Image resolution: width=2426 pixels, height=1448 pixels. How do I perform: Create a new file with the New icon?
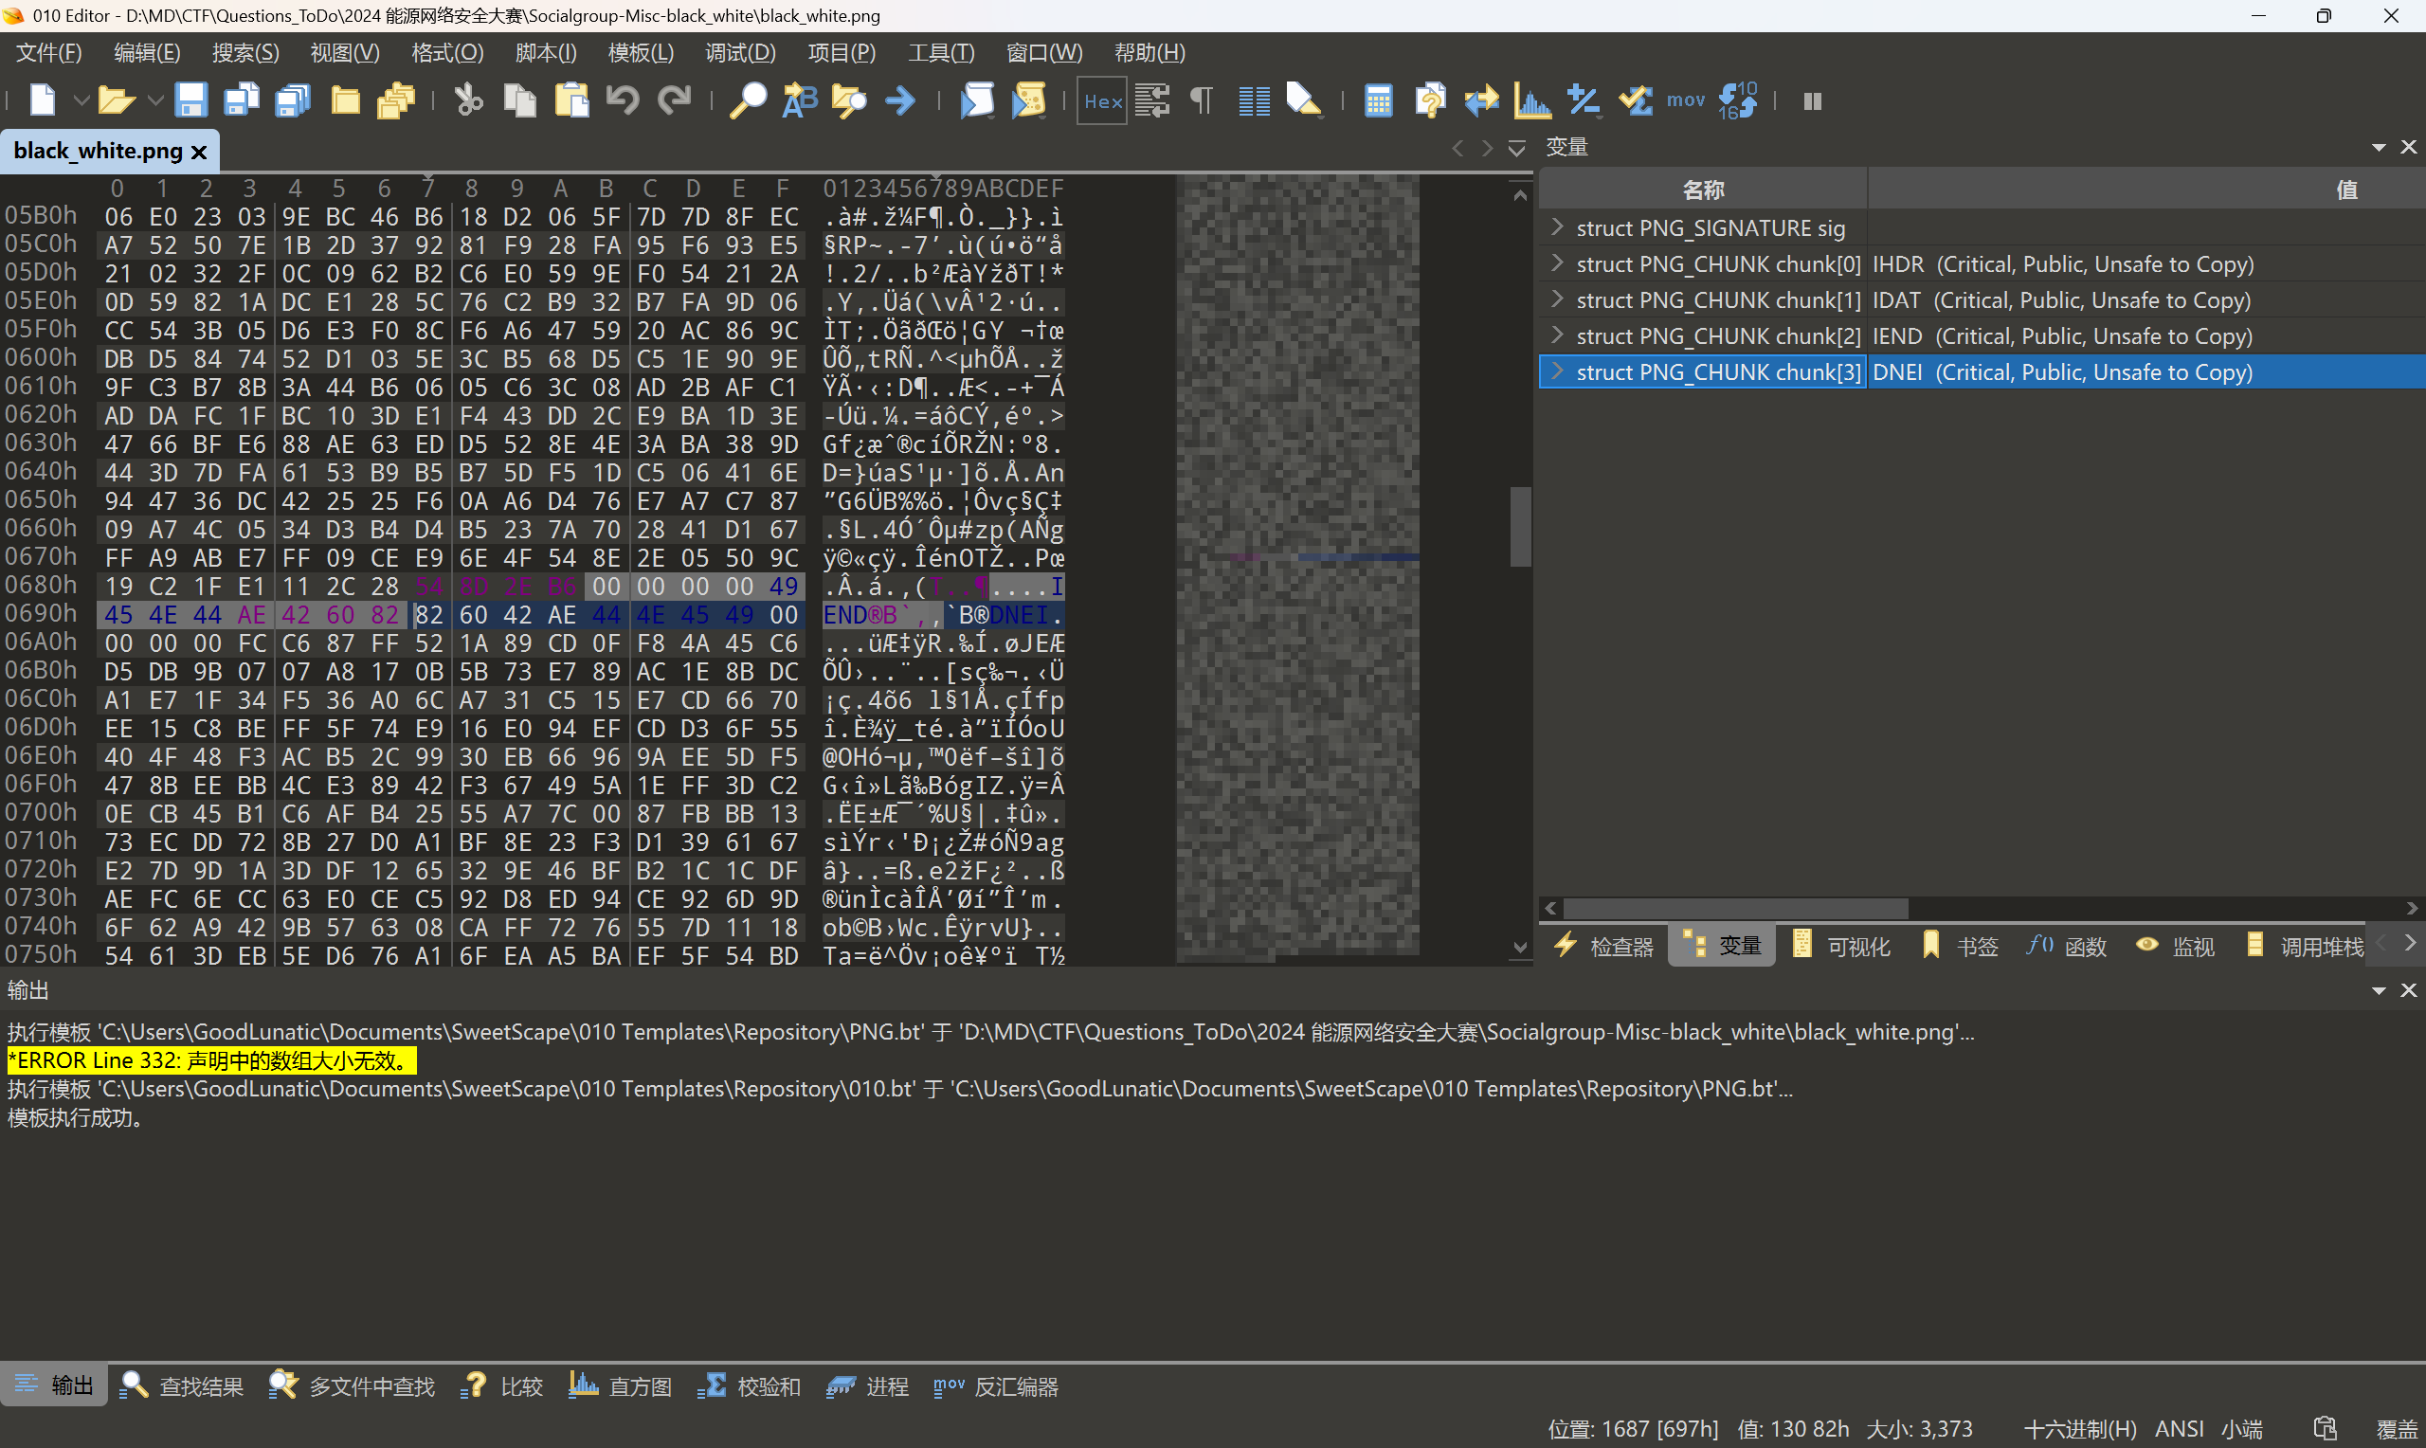click(43, 100)
